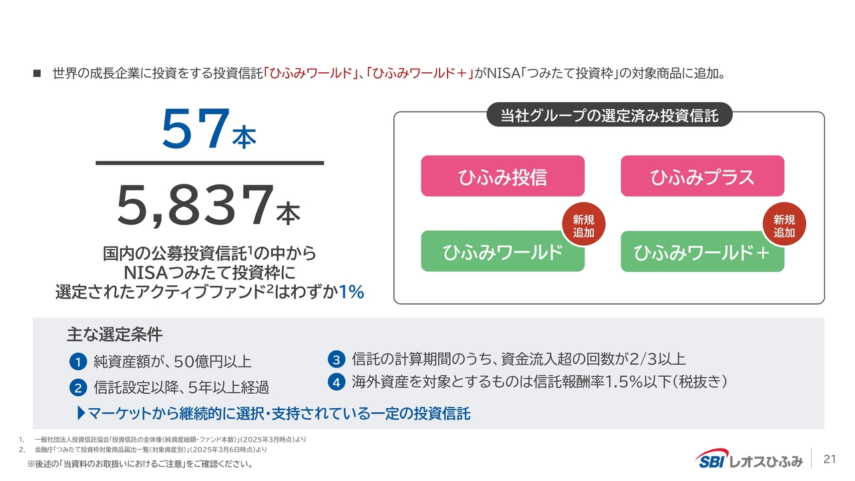Click the 5,837本 total figure
The height and width of the screenshot is (481, 855).
208,206
